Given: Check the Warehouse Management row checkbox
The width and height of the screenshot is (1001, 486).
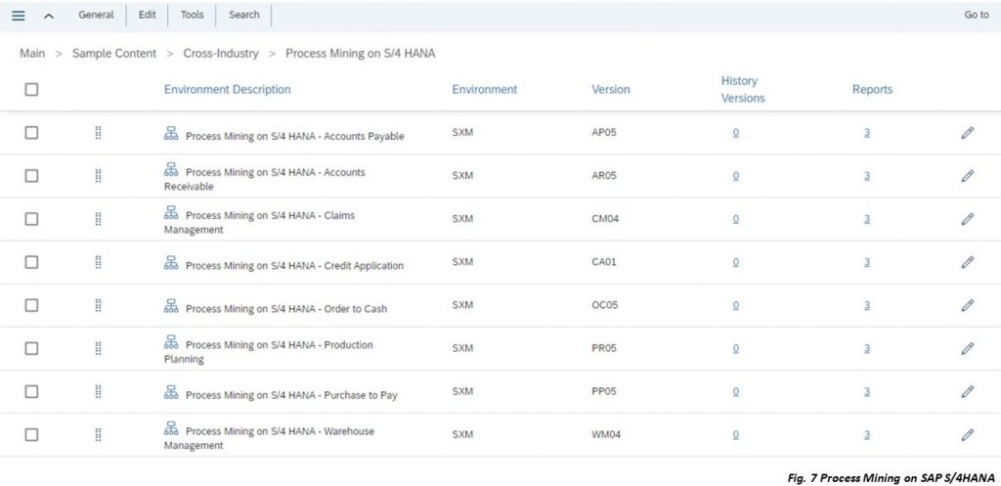Looking at the screenshot, I should (31, 434).
